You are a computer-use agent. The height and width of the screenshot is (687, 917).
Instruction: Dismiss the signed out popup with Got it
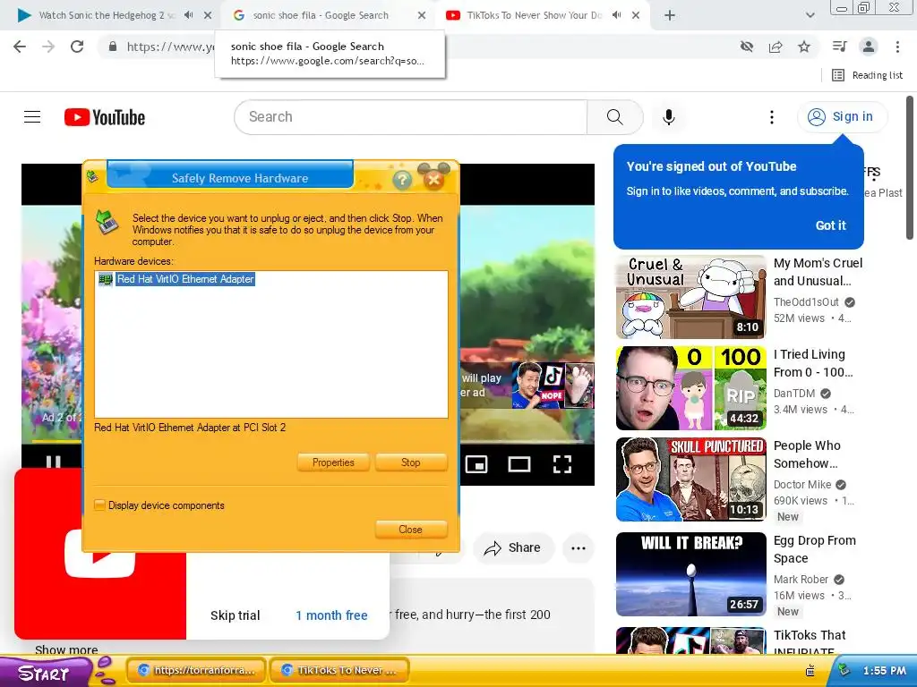pos(830,225)
